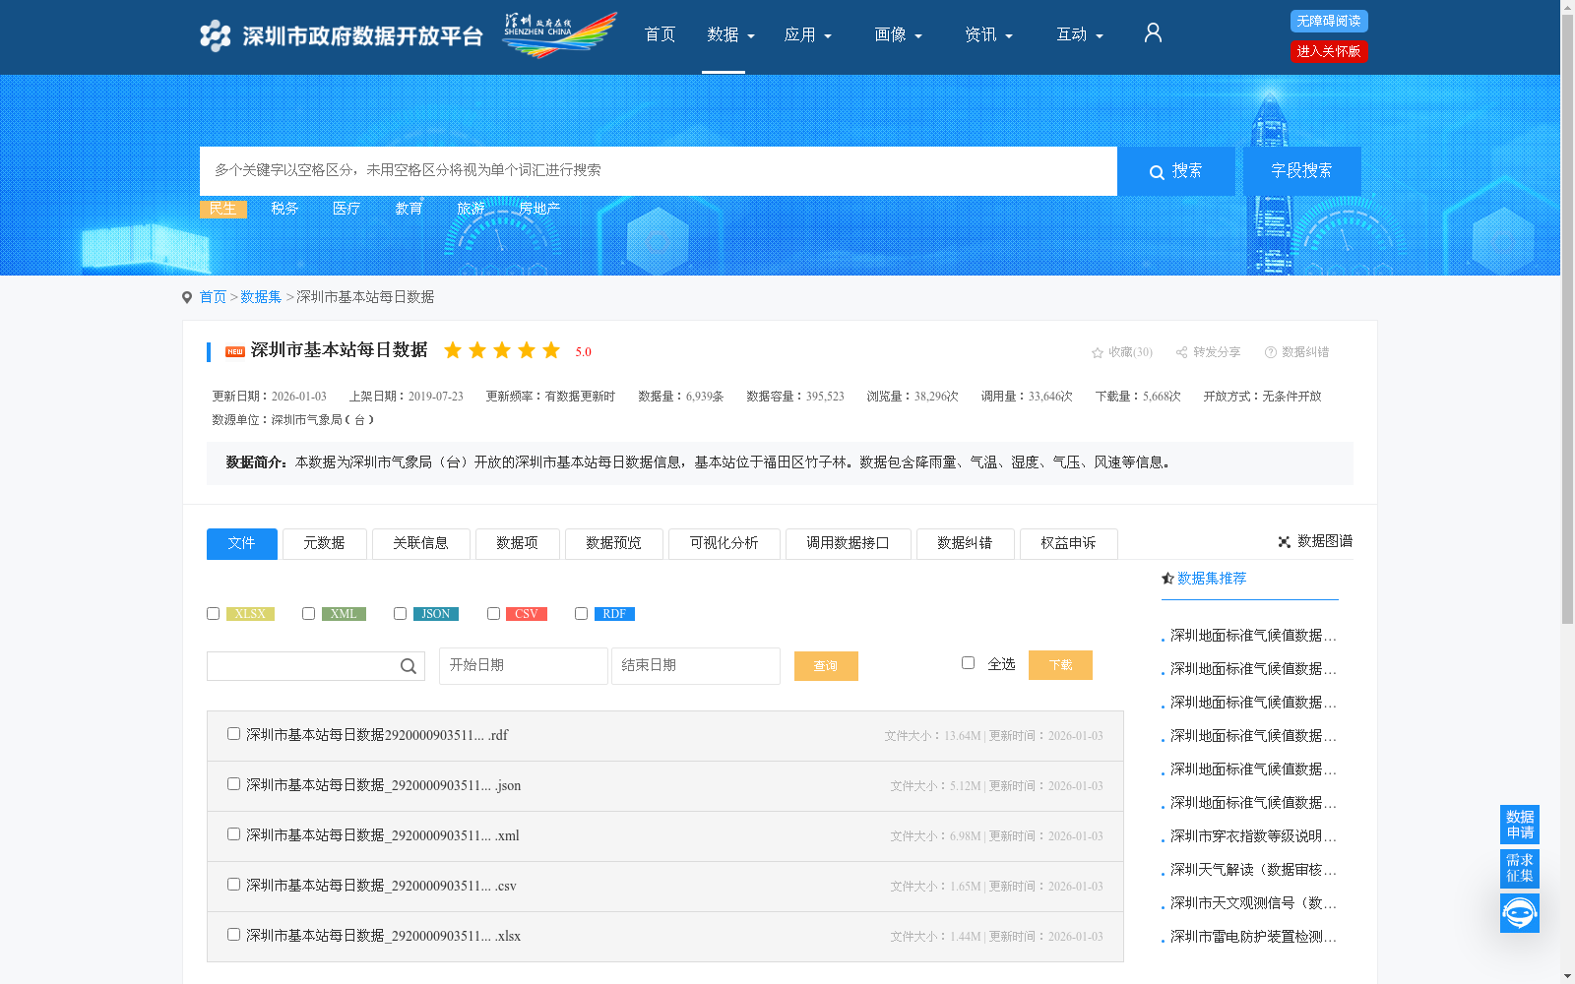Click the scrollbar down arrow

point(1567,976)
